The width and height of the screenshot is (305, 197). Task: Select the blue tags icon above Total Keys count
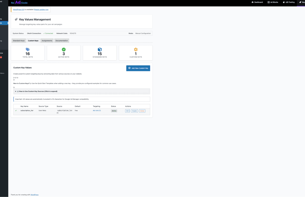[27, 50]
